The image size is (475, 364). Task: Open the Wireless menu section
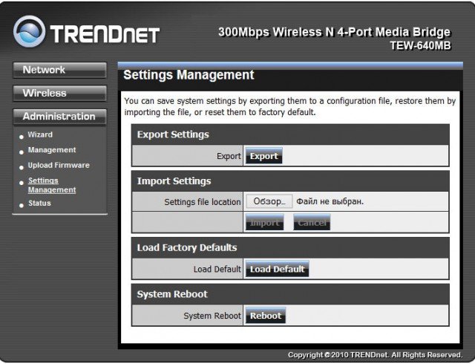[59, 93]
